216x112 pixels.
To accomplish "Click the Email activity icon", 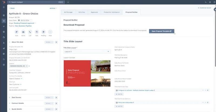I will (23, 32).
